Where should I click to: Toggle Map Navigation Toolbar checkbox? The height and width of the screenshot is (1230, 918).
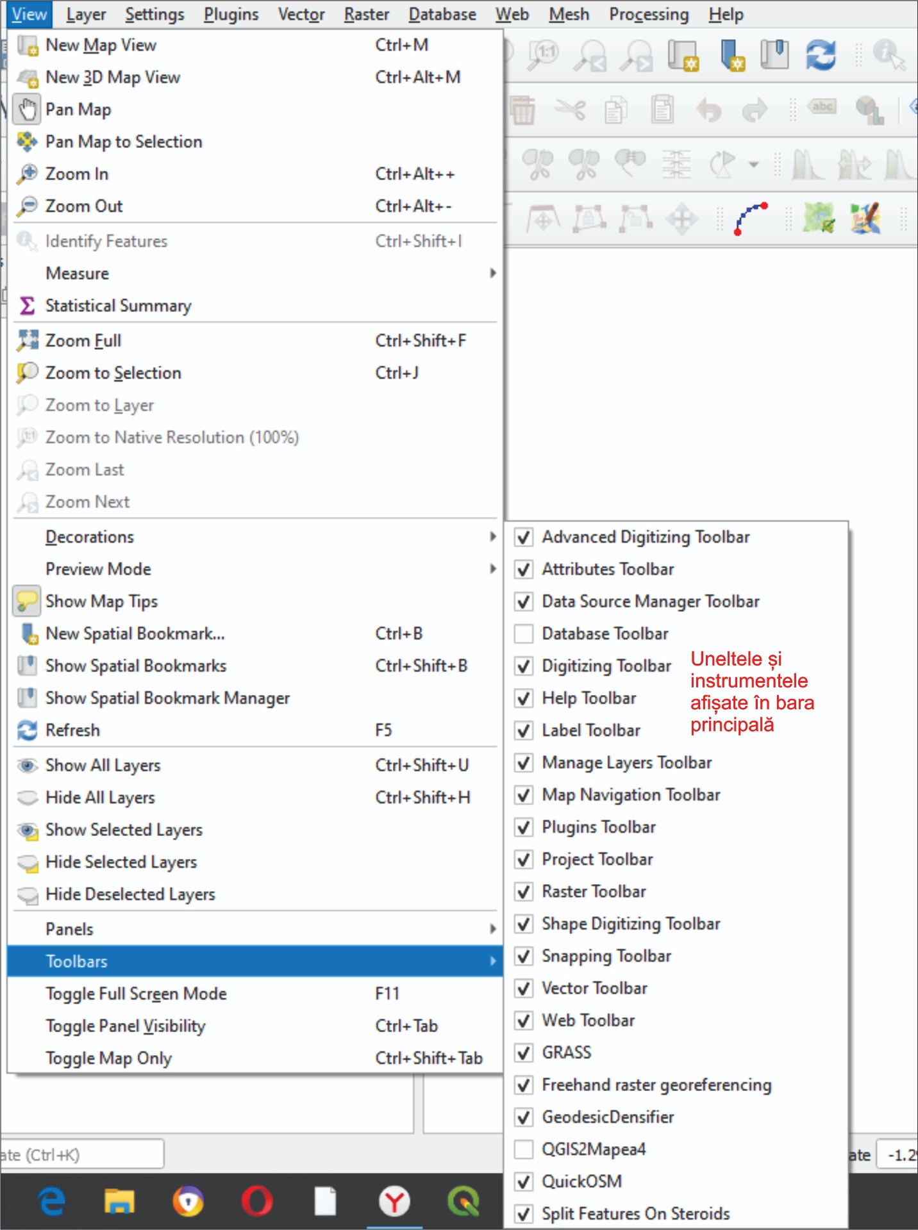524,794
